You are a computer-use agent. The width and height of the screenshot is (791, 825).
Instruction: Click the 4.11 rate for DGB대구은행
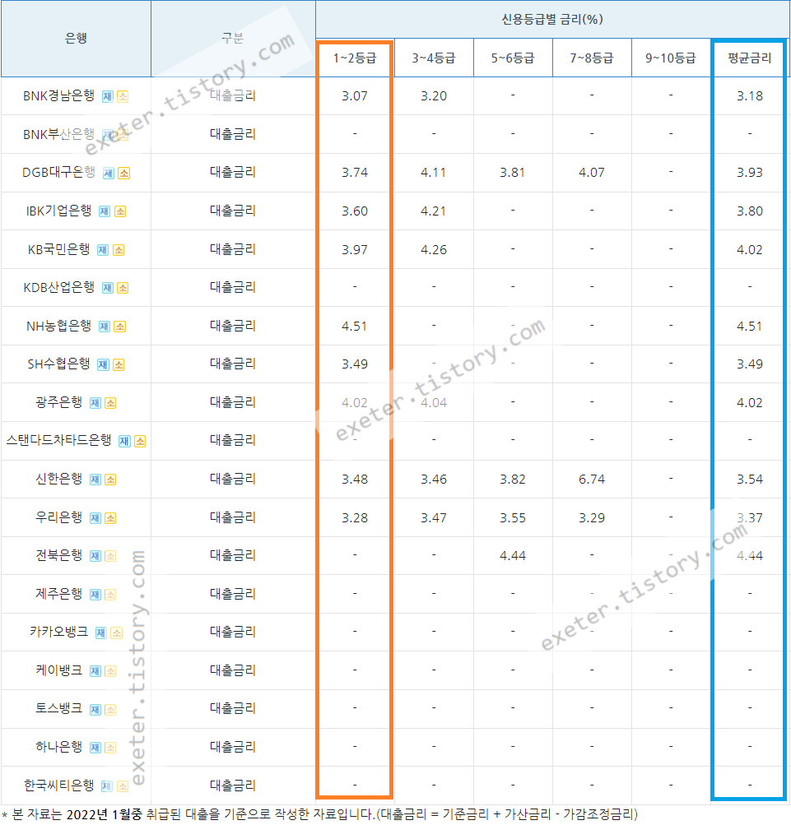click(x=434, y=173)
